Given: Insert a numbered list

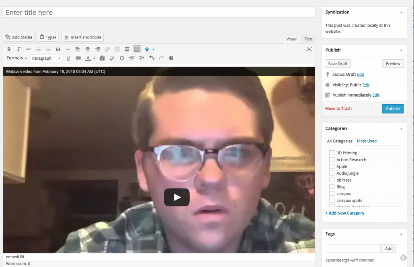Looking at the screenshot, I should point(48,49).
